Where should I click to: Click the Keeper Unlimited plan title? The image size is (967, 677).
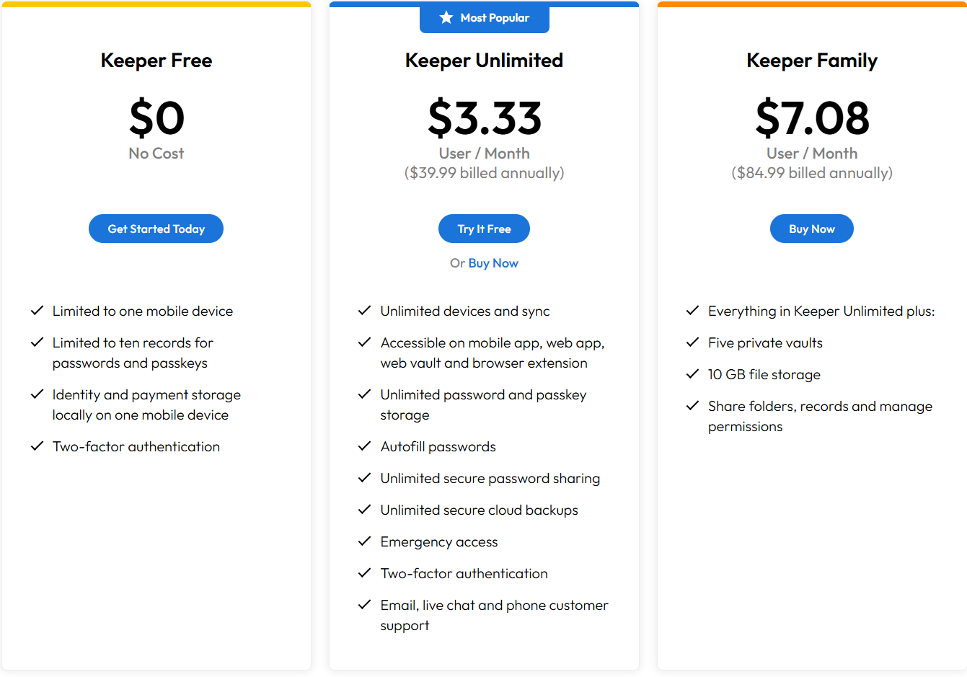[x=484, y=61]
